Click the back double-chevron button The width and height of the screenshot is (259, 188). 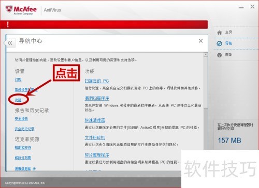[10, 43]
